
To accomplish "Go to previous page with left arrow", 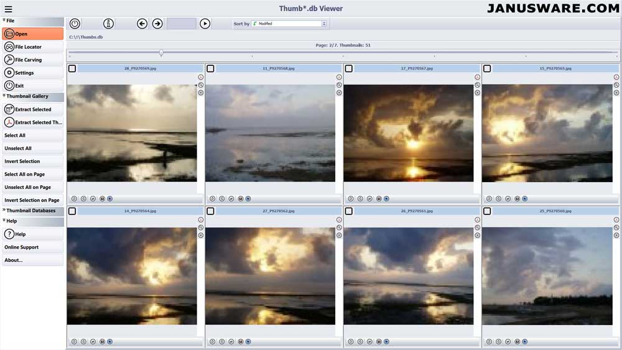I will tap(142, 24).
